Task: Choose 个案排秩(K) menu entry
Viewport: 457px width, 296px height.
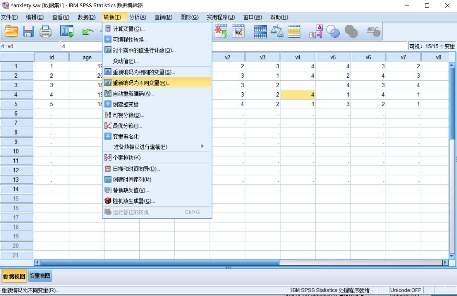Action: pyautogui.click(x=157, y=158)
